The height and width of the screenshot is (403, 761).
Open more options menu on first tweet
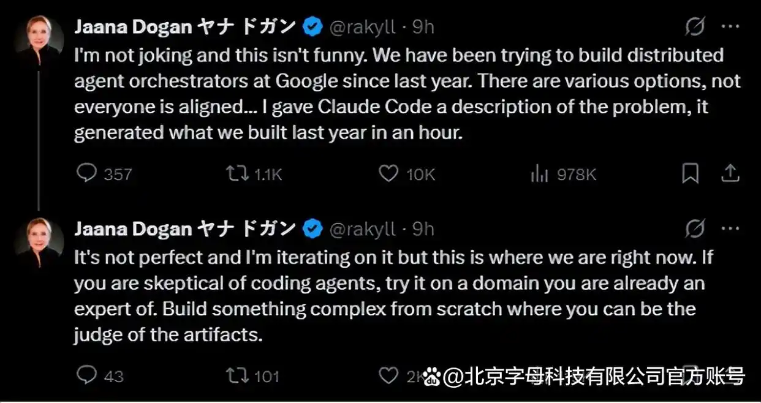730,27
